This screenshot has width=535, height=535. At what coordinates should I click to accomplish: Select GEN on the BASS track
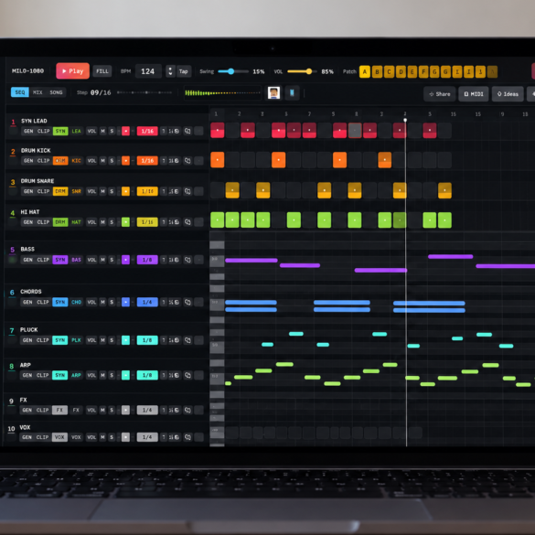coord(28,260)
